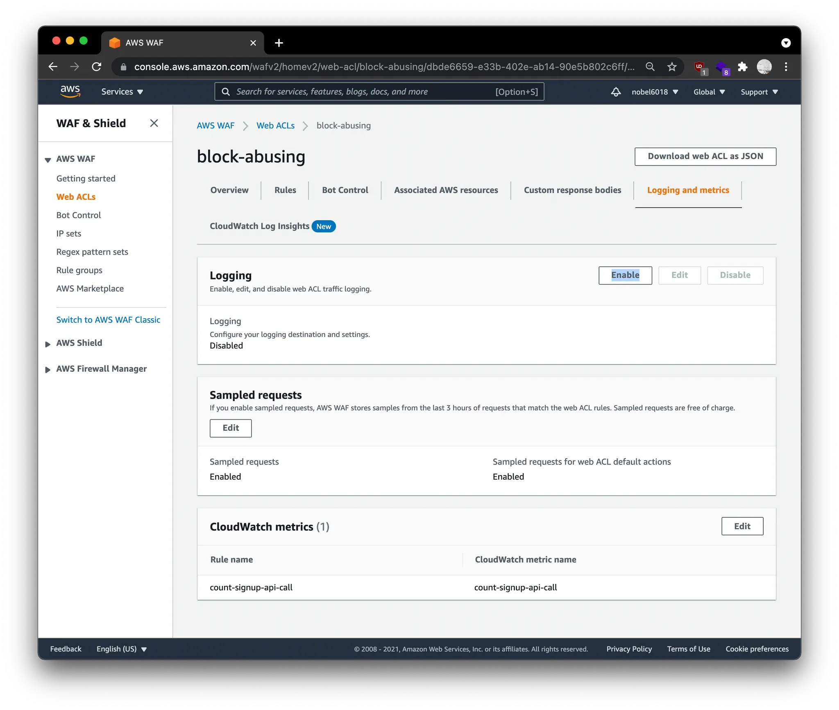Open Chrome three-dot menu
The image size is (839, 710).
coord(786,67)
